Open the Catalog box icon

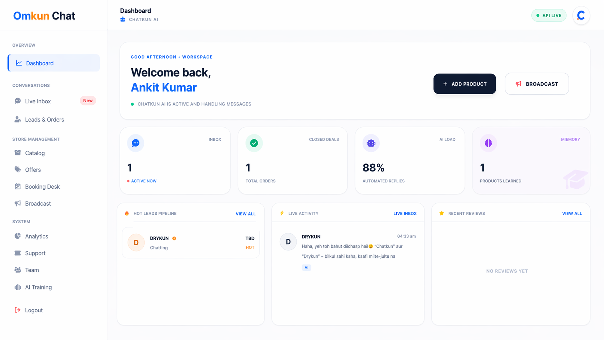coord(18,153)
